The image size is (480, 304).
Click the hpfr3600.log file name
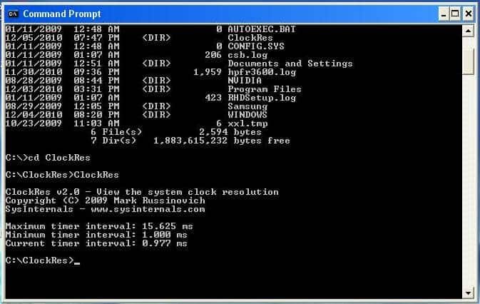262,72
